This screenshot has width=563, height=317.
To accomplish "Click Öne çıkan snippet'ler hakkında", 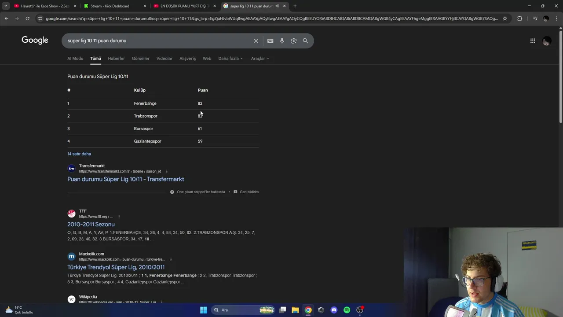I will tap(201, 192).
